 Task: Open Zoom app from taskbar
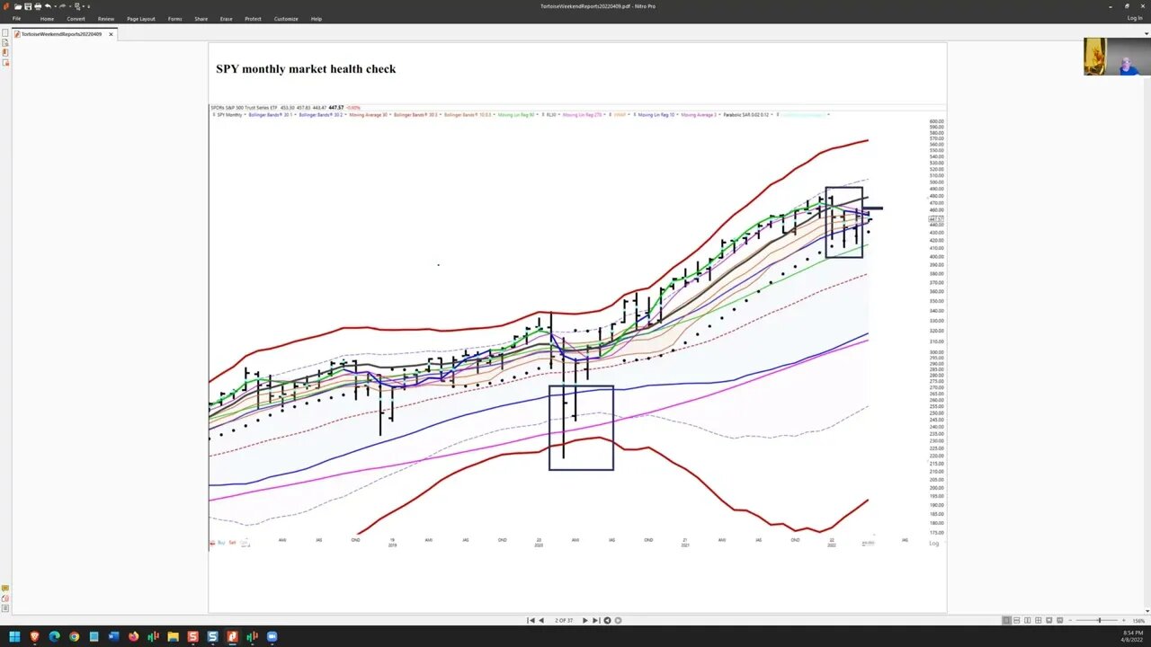pos(272,637)
